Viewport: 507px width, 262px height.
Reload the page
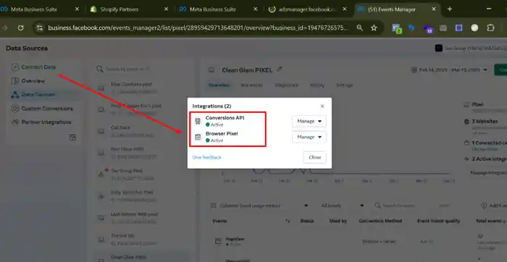click(21, 28)
